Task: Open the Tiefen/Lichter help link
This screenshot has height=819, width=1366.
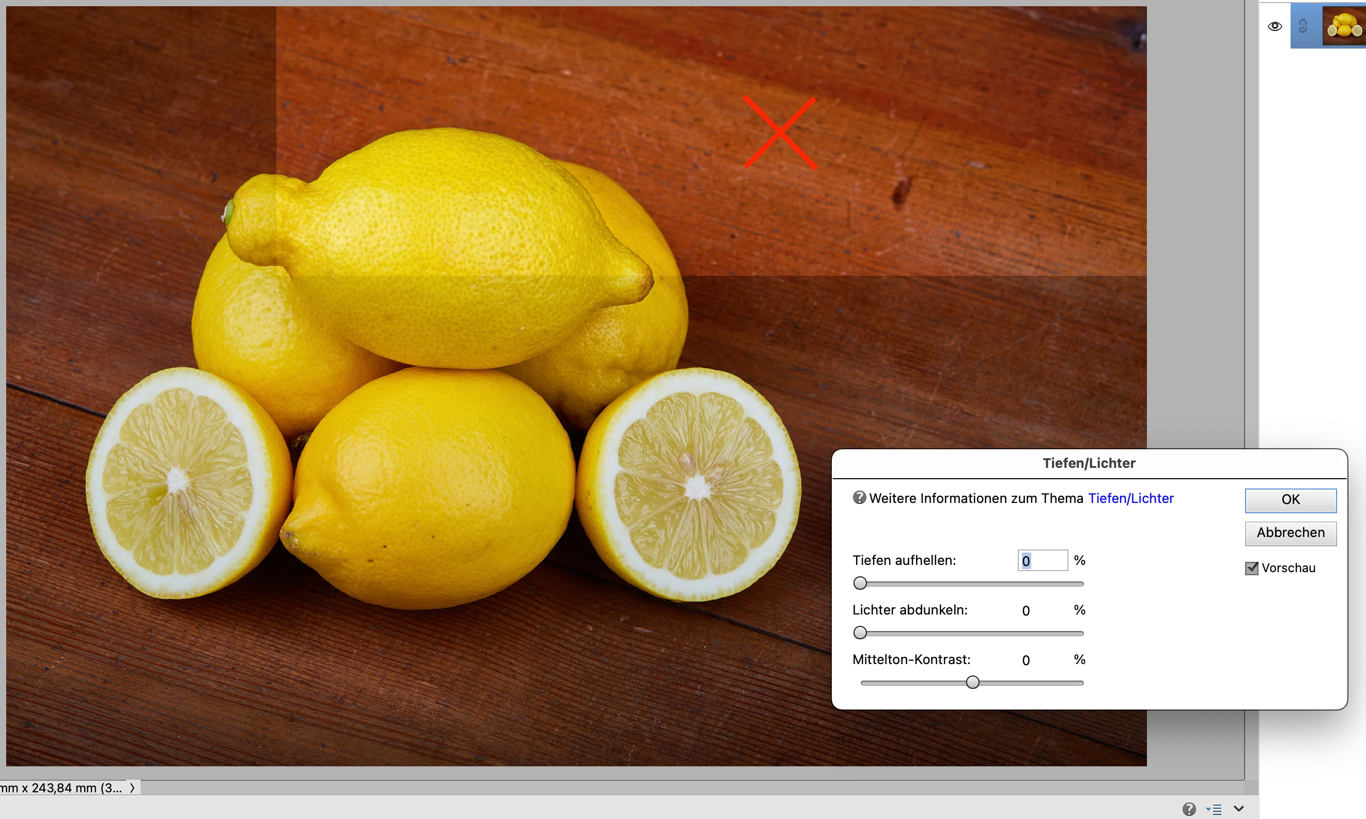Action: click(1130, 498)
